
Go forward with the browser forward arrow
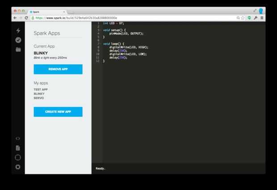21,18
